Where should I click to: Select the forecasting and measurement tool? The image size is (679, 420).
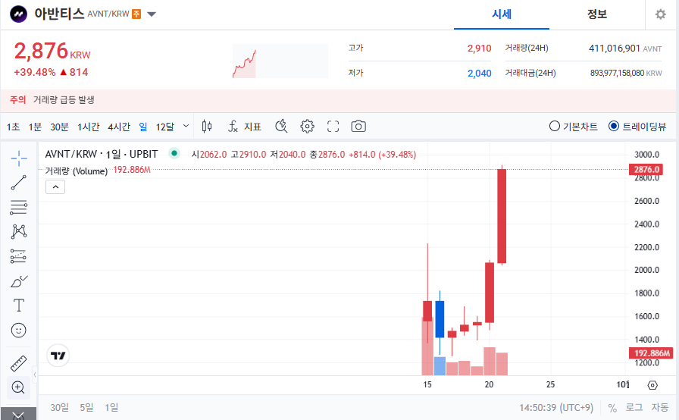(x=19, y=256)
